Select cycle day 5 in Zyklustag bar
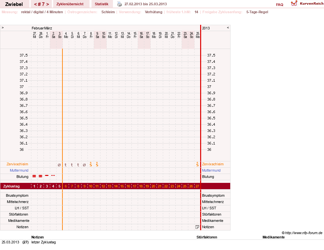Viewport: 324px width, 250px height. 59,186
